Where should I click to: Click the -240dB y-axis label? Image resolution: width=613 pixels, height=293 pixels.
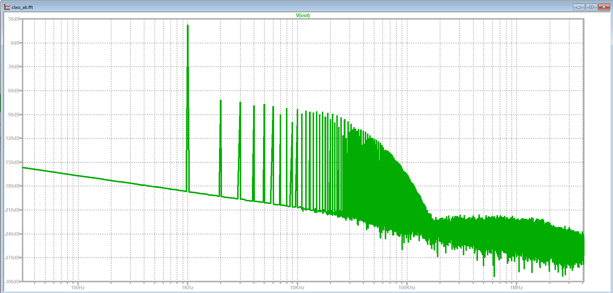[x=12, y=234]
